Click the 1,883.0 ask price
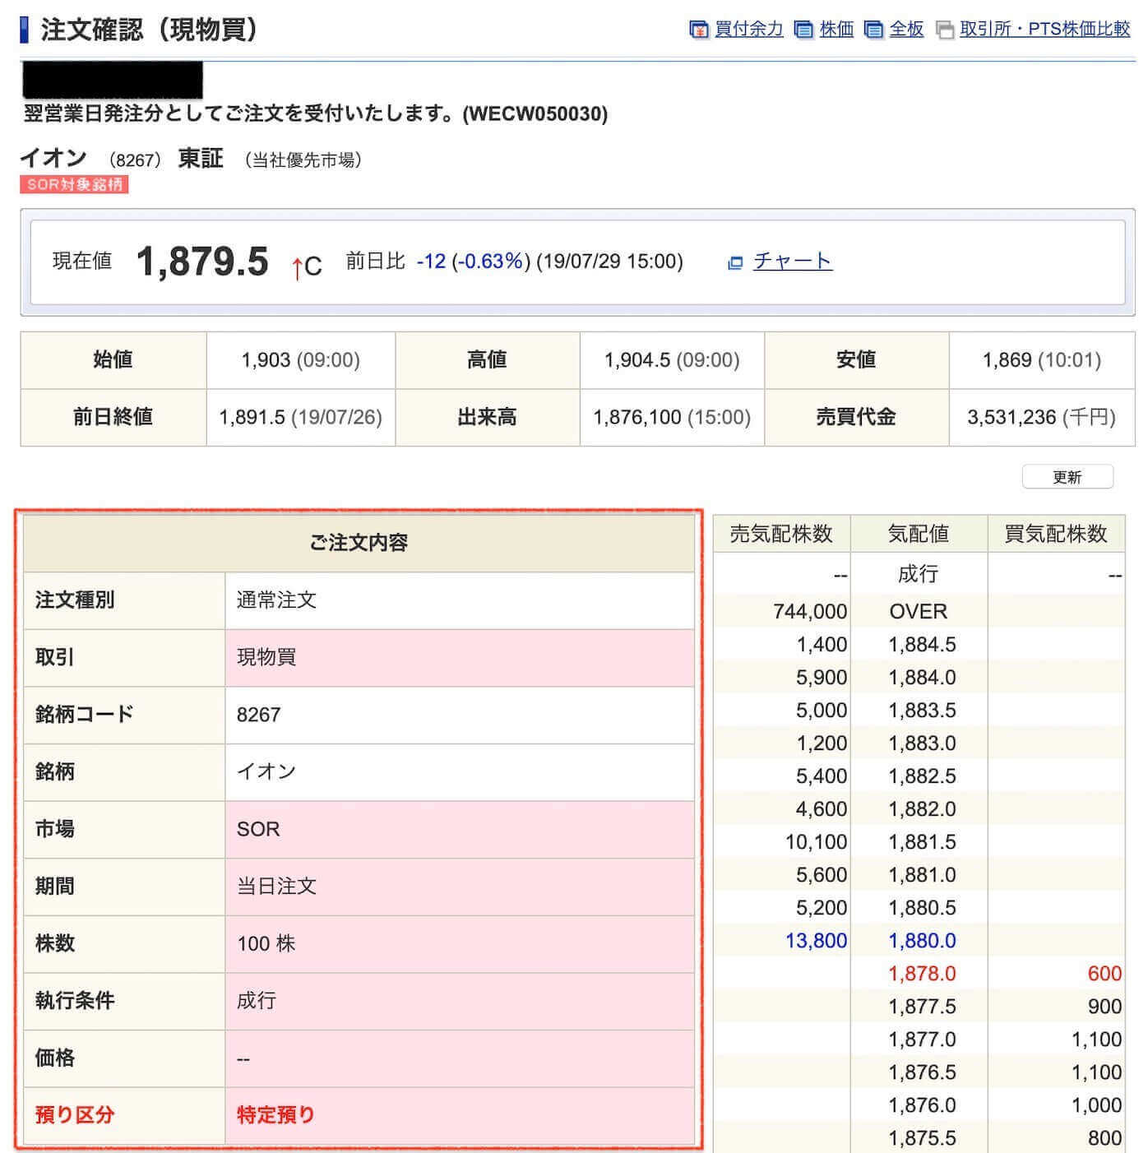Image resolution: width=1148 pixels, height=1153 pixels. click(x=922, y=743)
